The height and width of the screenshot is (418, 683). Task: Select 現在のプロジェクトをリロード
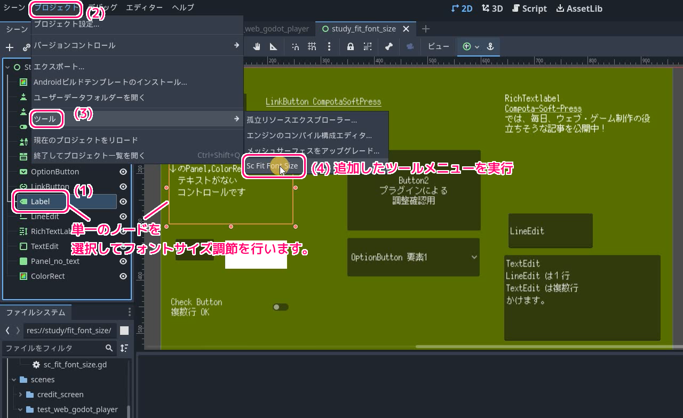coord(137,140)
